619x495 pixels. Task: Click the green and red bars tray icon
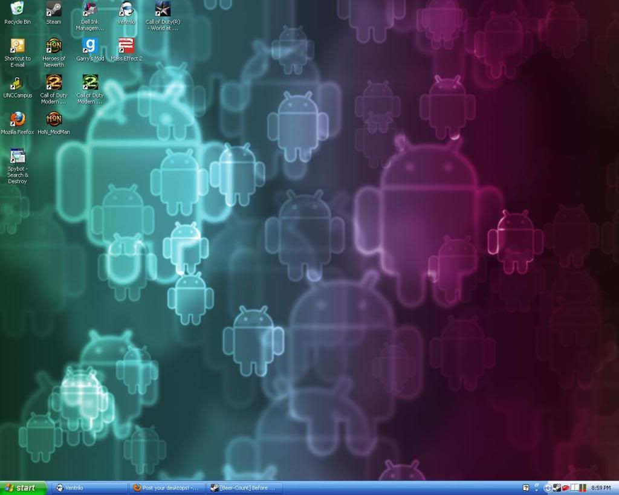pyautogui.click(x=583, y=488)
